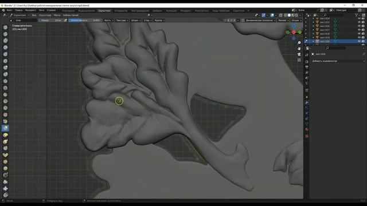The image size is (367, 206).
Task: Toggle the viewport overlays button
Action: [x=272, y=15]
